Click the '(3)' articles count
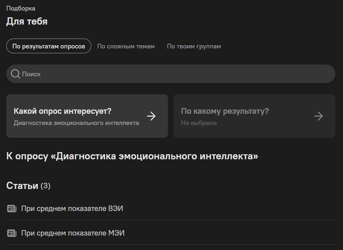The image size is (343, 250). pos(46,186)
